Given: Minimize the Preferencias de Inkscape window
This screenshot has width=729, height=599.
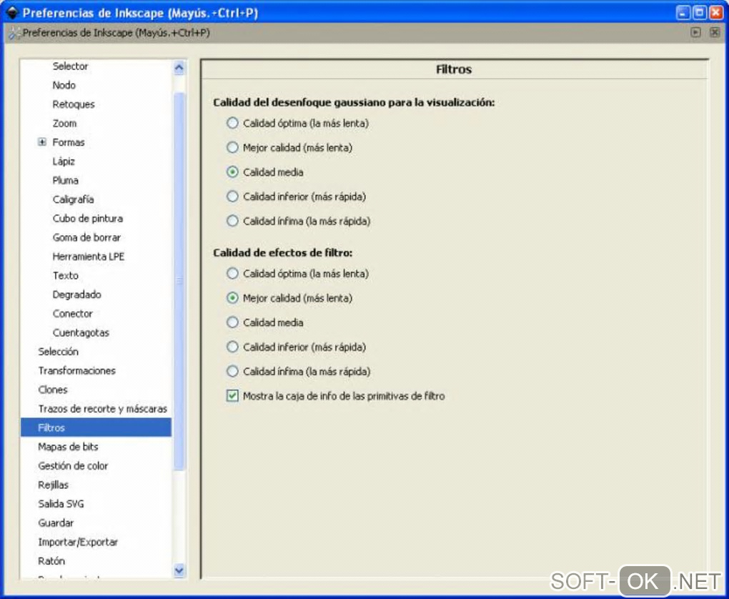Looking at the screenshot, I should 683,13.
